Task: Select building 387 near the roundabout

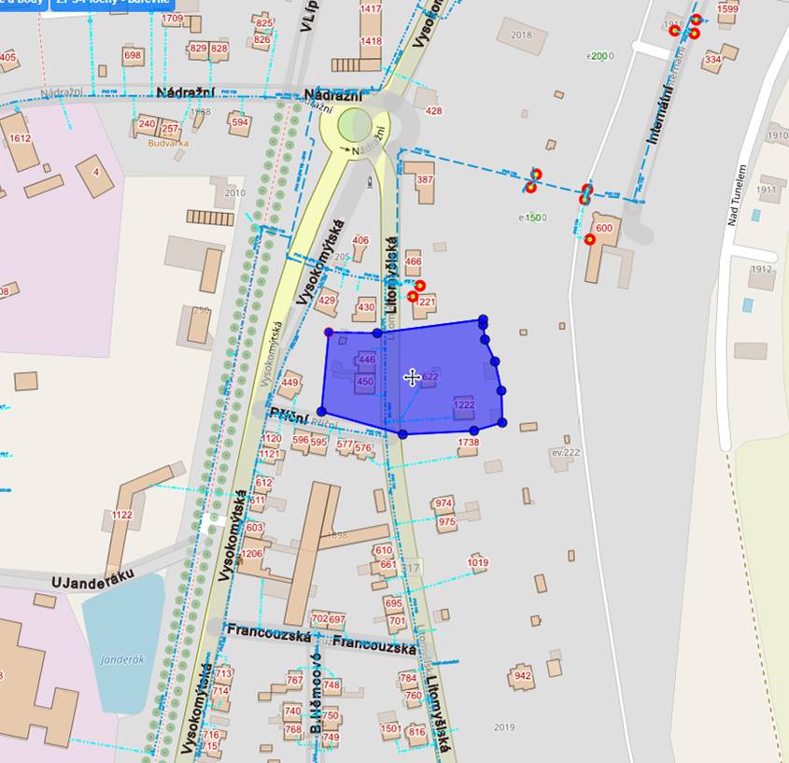Action: (x=425, y=180)
